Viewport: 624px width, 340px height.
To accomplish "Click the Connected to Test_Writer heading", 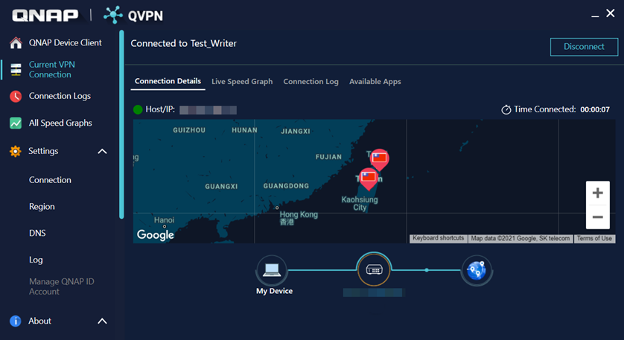I will click(x=183, y=43).
